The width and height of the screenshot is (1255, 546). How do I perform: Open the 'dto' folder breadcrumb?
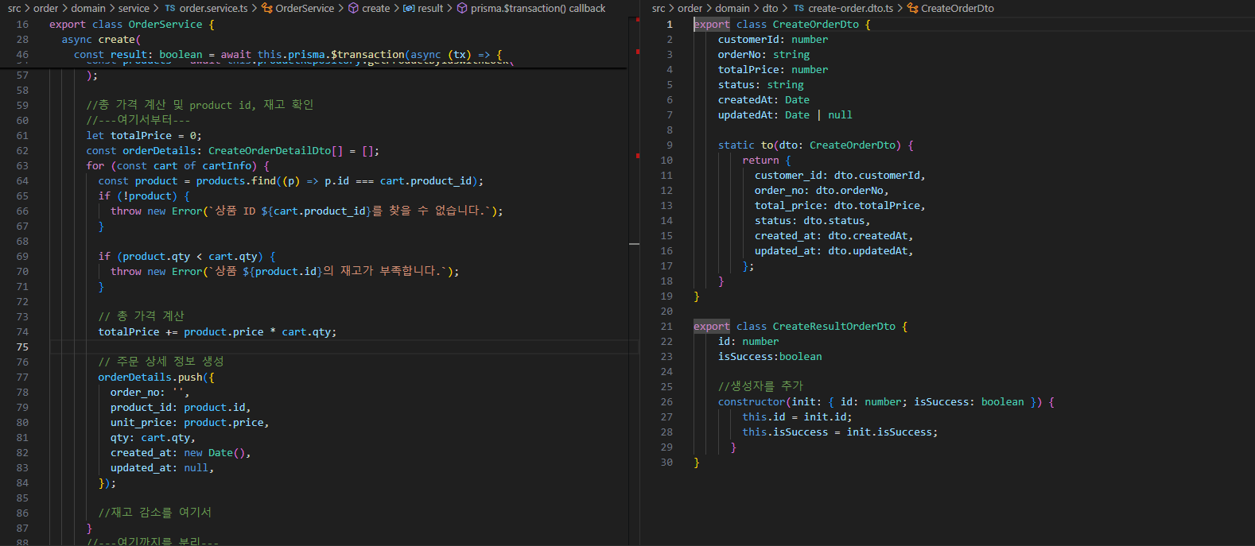[x=771, y=8]
